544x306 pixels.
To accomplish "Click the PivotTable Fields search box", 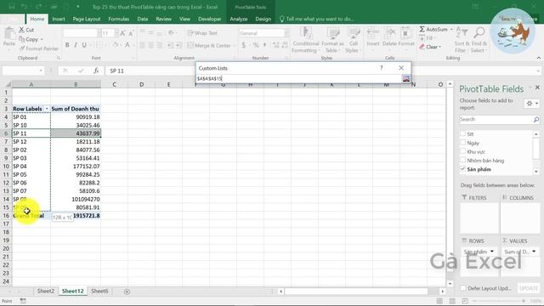I will [x=496, y=119].
